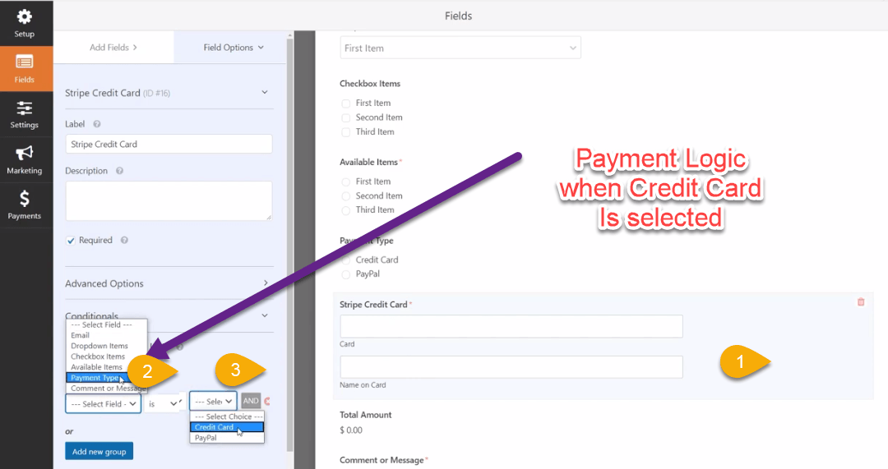Click the AND button
The height and width of the screenshot is (469, 888).
tap(251, 401)
